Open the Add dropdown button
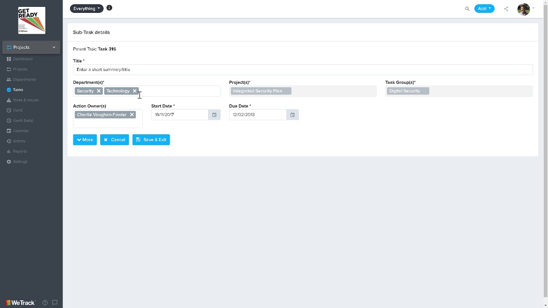Image resolution: width=548 pixels, height=308 pixels. click(x=484, y=9)
